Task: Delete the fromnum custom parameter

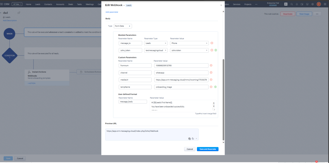Action: 211,65
